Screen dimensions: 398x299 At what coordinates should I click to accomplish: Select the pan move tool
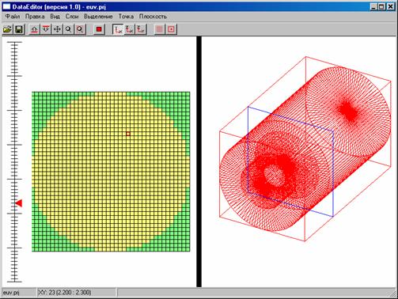[57, 29]
